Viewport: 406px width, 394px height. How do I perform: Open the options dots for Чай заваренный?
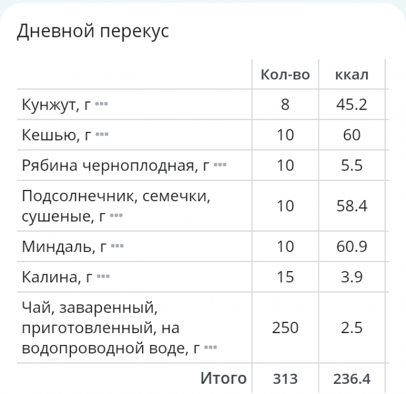pos(211,347)
